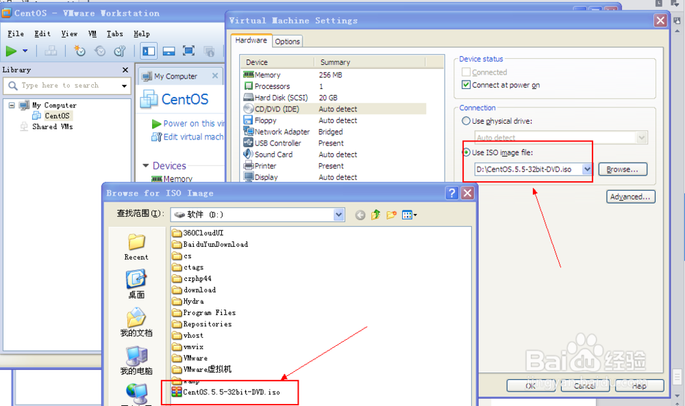Open the look-in drive dropdown

click(x=338, y=215)
